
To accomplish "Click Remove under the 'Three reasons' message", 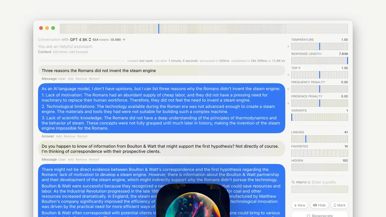I will pyautogui.click(x=81, y=79).
